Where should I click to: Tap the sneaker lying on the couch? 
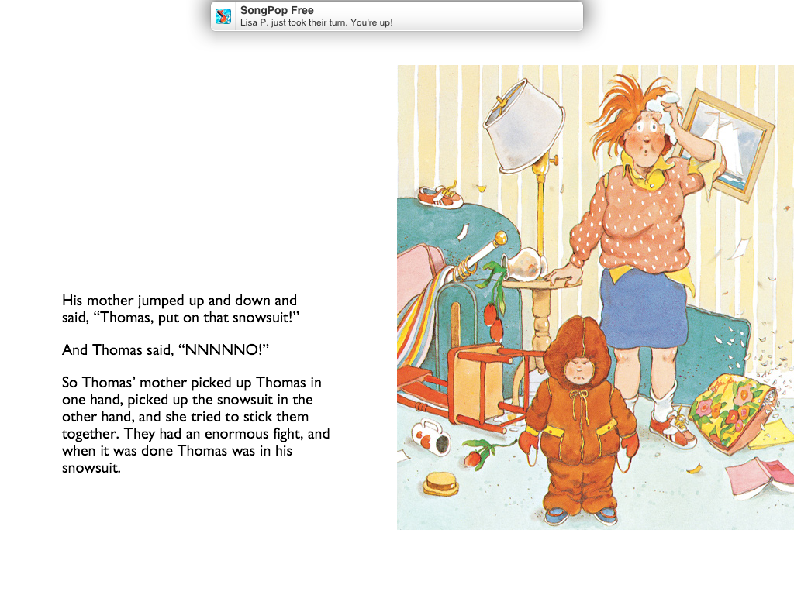click(x=440, y=196)
